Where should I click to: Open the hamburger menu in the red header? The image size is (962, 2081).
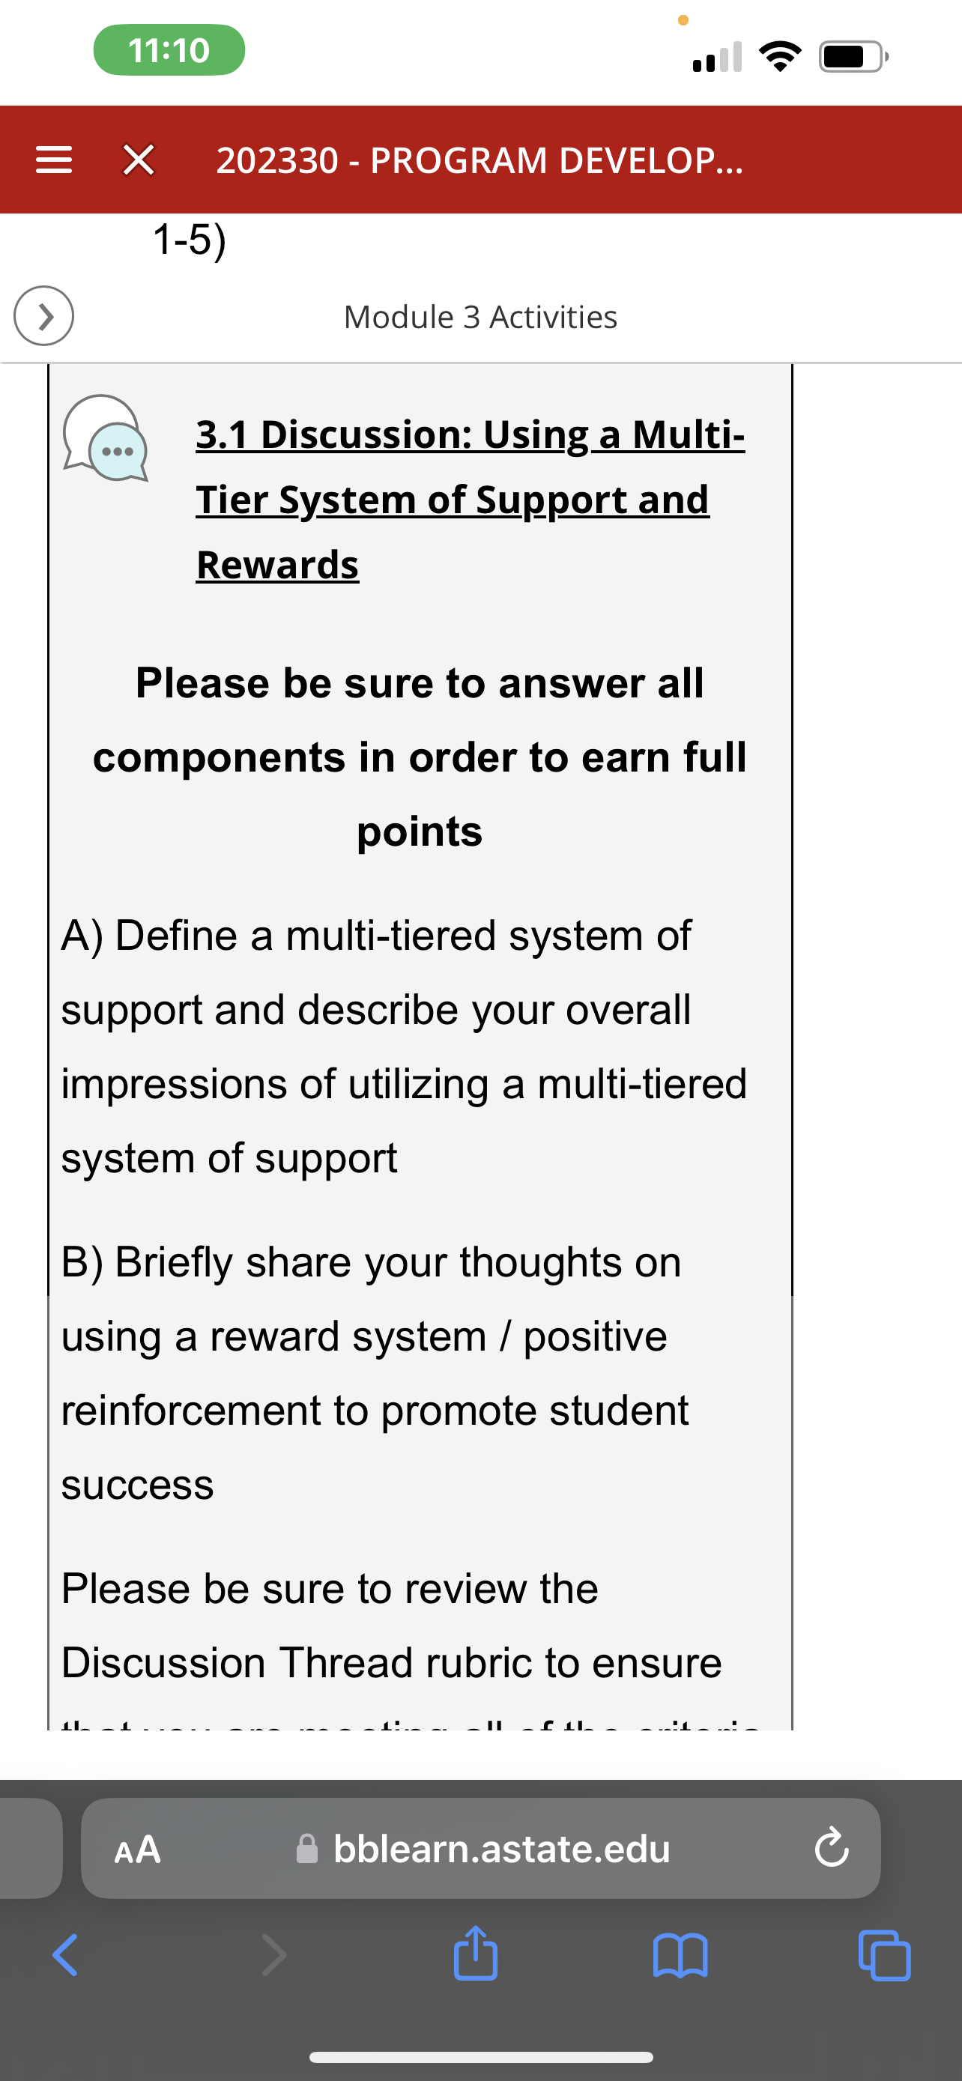[54, 160]
